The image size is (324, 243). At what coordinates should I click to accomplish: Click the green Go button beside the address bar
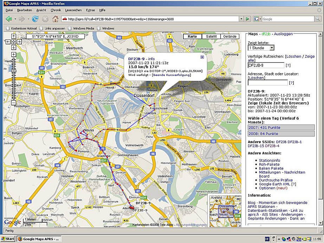tap(247, 19)
